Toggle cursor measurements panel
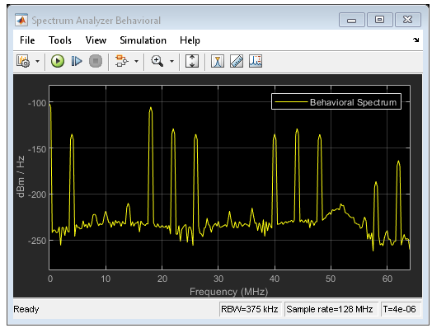 click(x=218, y=61)
